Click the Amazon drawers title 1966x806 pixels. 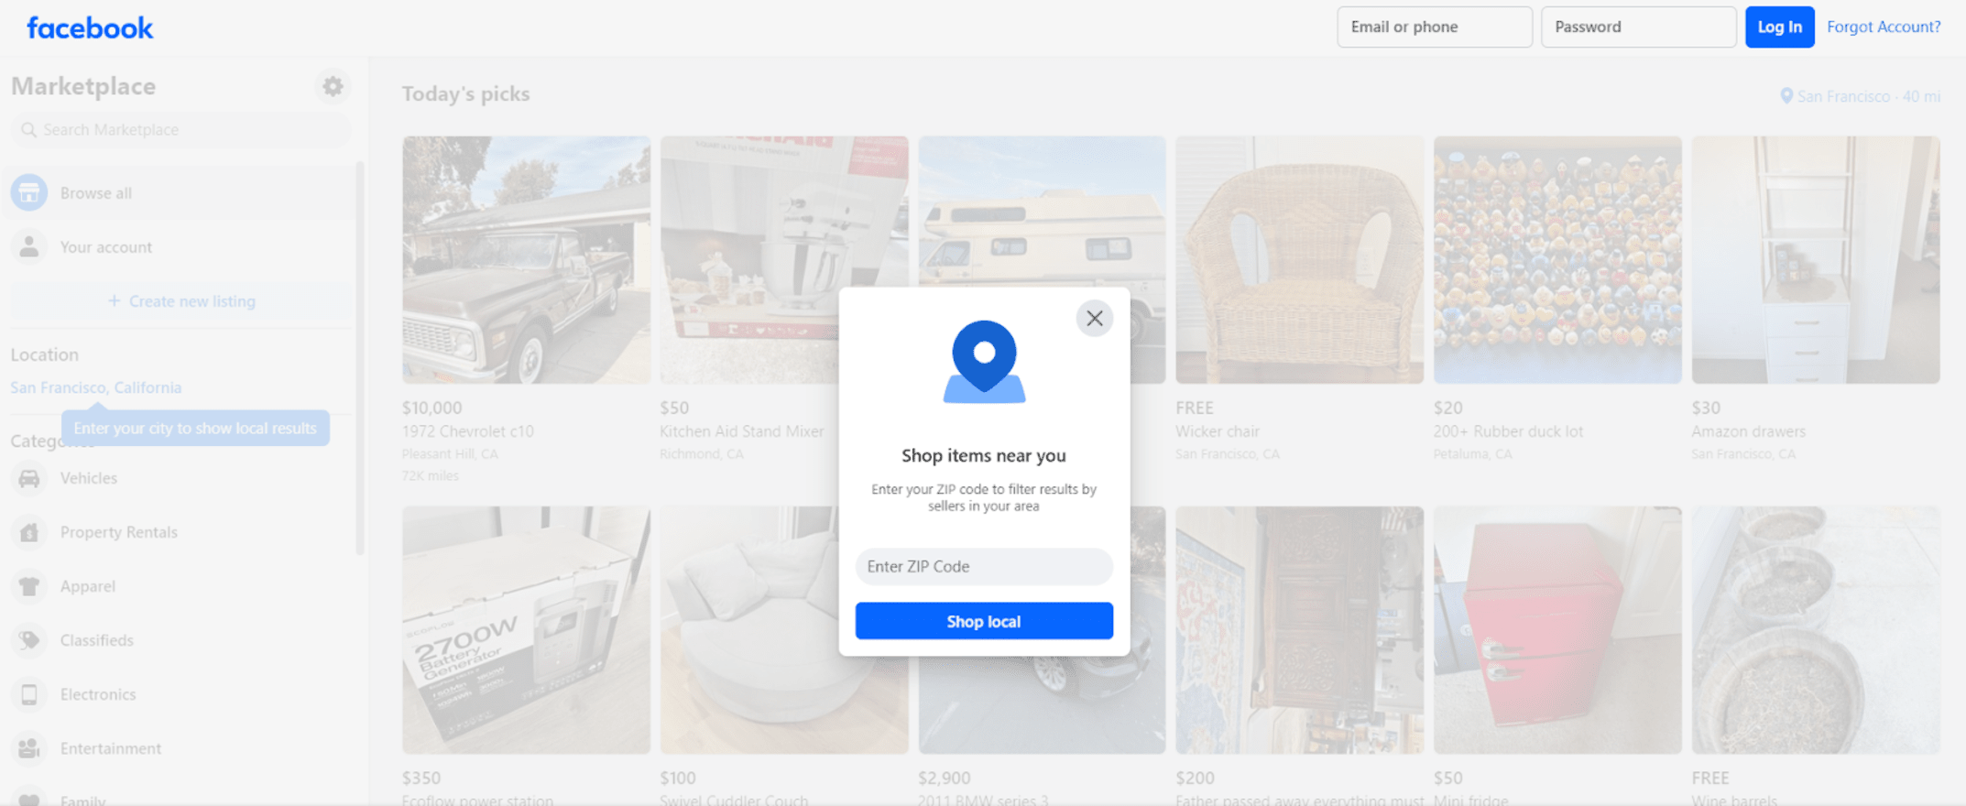coord(1749,431)
